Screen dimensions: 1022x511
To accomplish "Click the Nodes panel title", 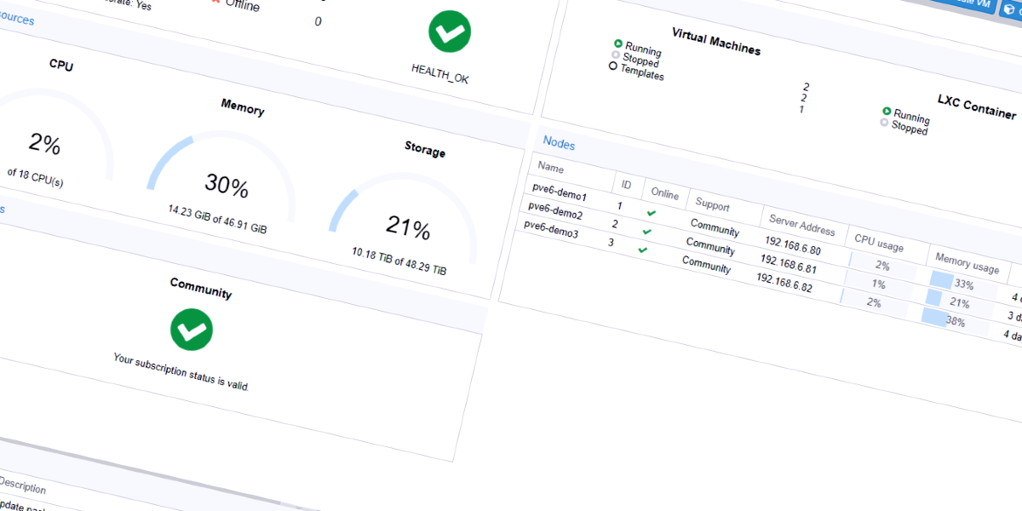I will point(559,144).
